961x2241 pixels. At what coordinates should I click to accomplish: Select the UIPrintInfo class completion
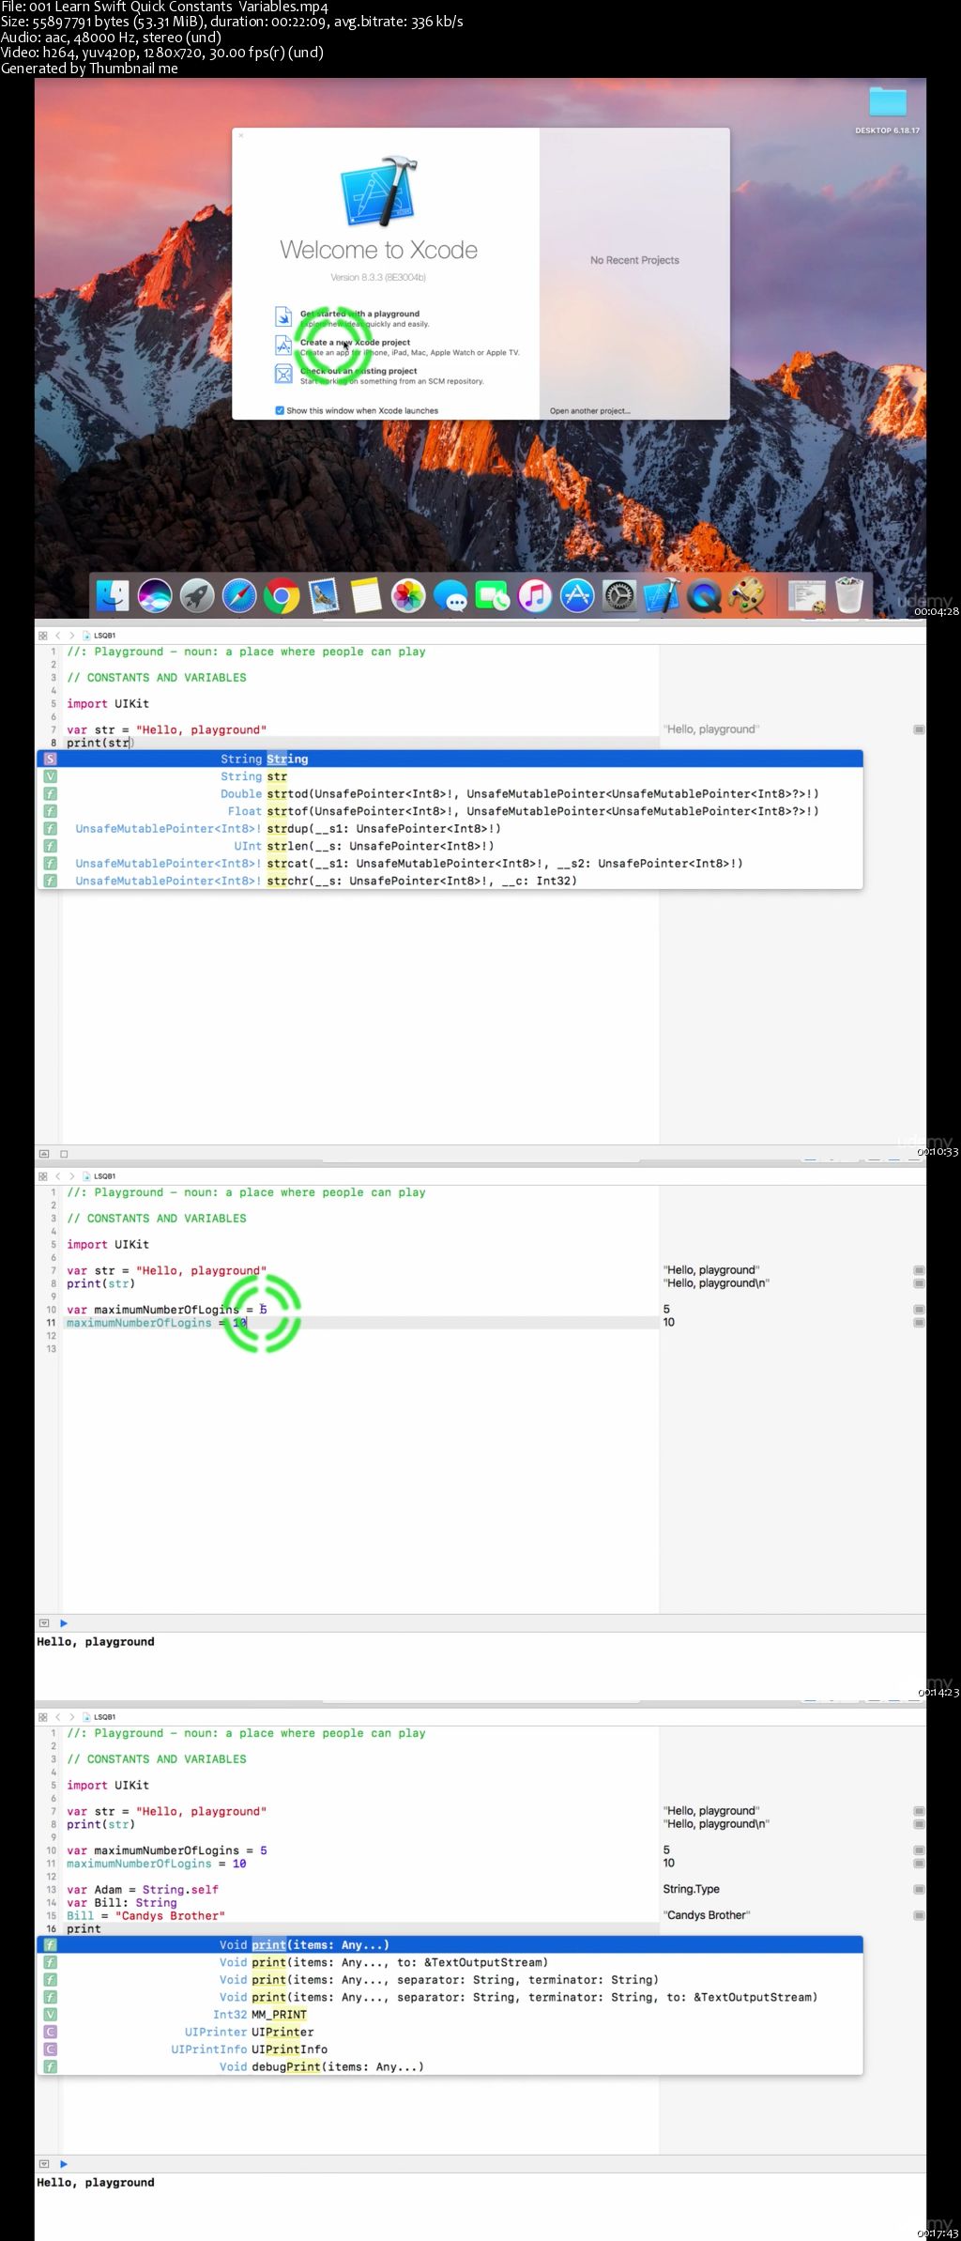[x=450, y=2049]
